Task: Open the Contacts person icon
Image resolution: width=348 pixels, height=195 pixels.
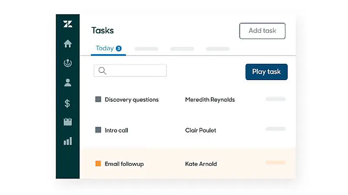Action: [67, 83]
